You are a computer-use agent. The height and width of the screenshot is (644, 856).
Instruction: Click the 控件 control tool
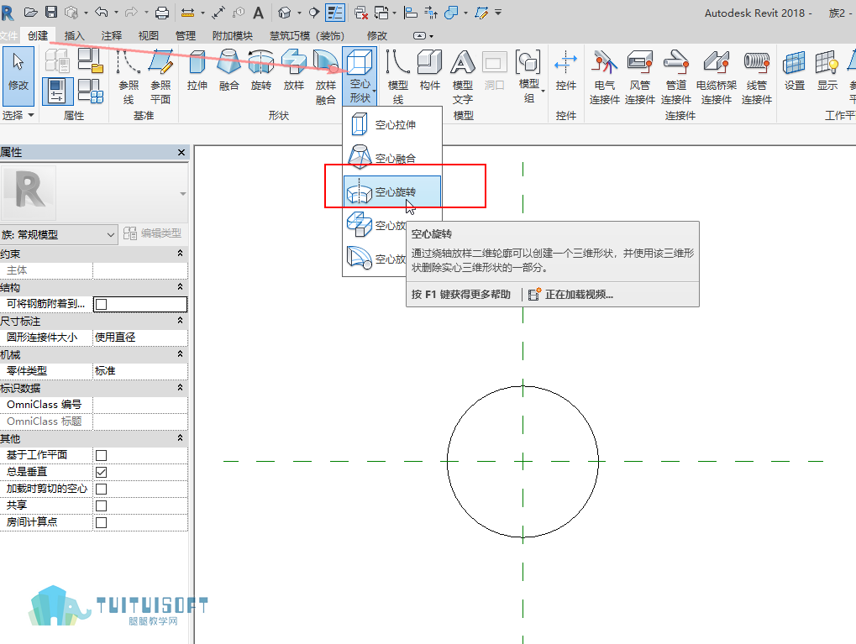[565, 70]
